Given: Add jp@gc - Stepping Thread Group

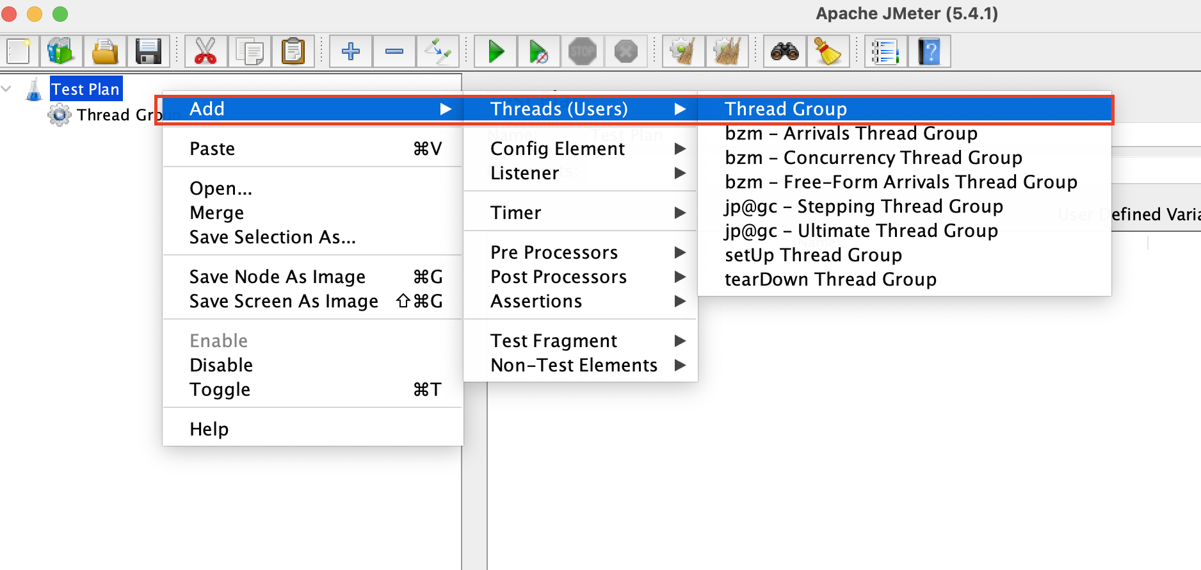Looking at the screenshot, I should tap(904, 206).
